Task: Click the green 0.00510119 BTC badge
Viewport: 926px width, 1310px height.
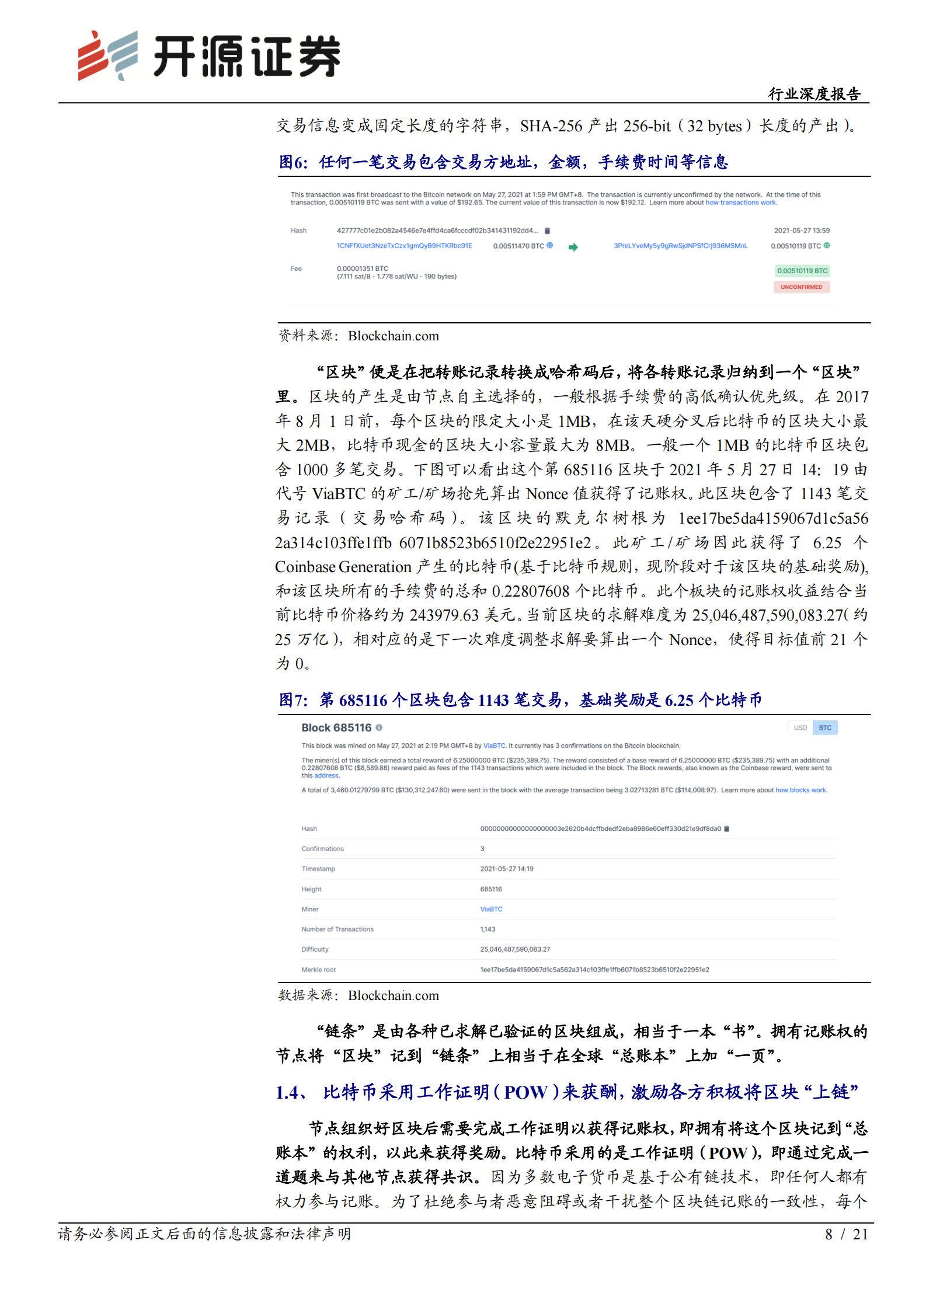Action: click(802, 271)
